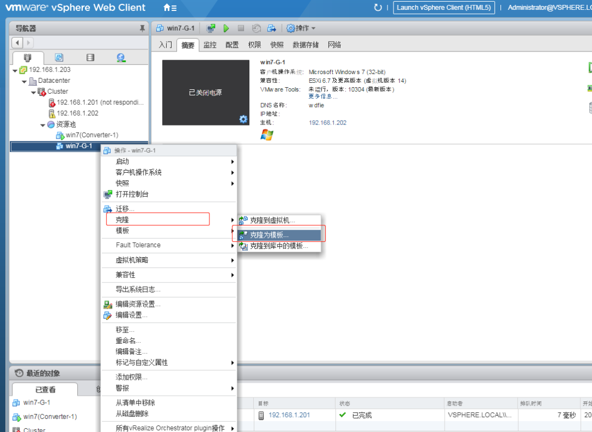Go forward using navigator history arrow

click(29, 43)
